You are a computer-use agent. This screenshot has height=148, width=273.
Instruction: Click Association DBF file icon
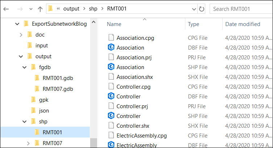[x=111, y=47]
